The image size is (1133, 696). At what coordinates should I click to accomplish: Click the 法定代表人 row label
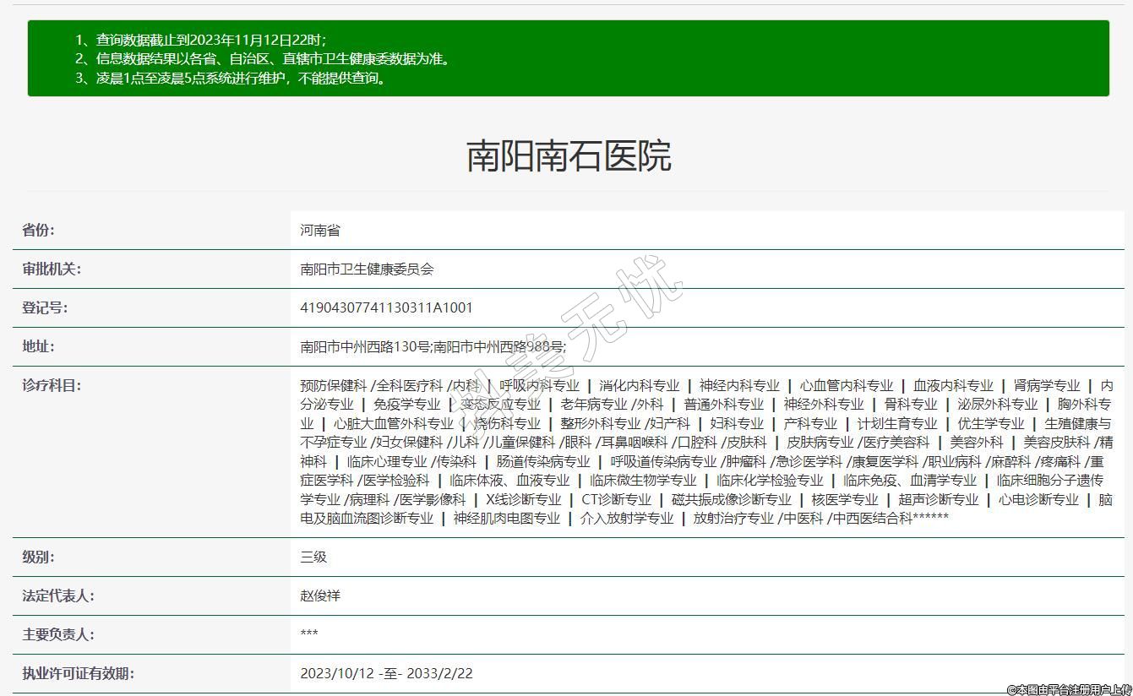pos(57,596)
